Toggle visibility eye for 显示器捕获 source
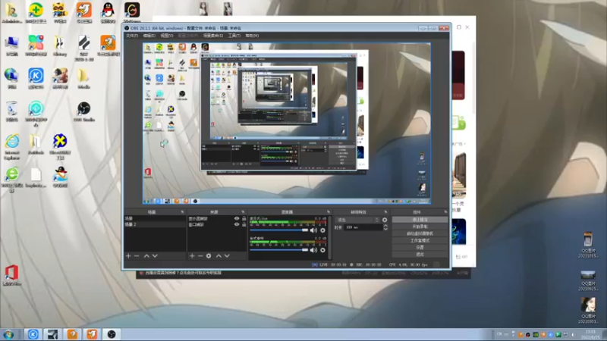This screenshot has width=607, height=341. click(237, 219)
